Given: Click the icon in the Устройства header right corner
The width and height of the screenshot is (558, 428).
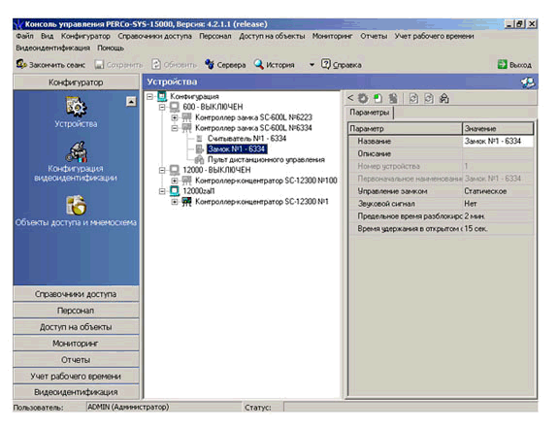Looking at the screenshot, I should (x=528, y=82).
